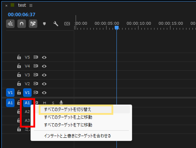Toggle Snap in Timeline magnet icon
This screenshot has height=148, width=196.
[x=22, y=24]
